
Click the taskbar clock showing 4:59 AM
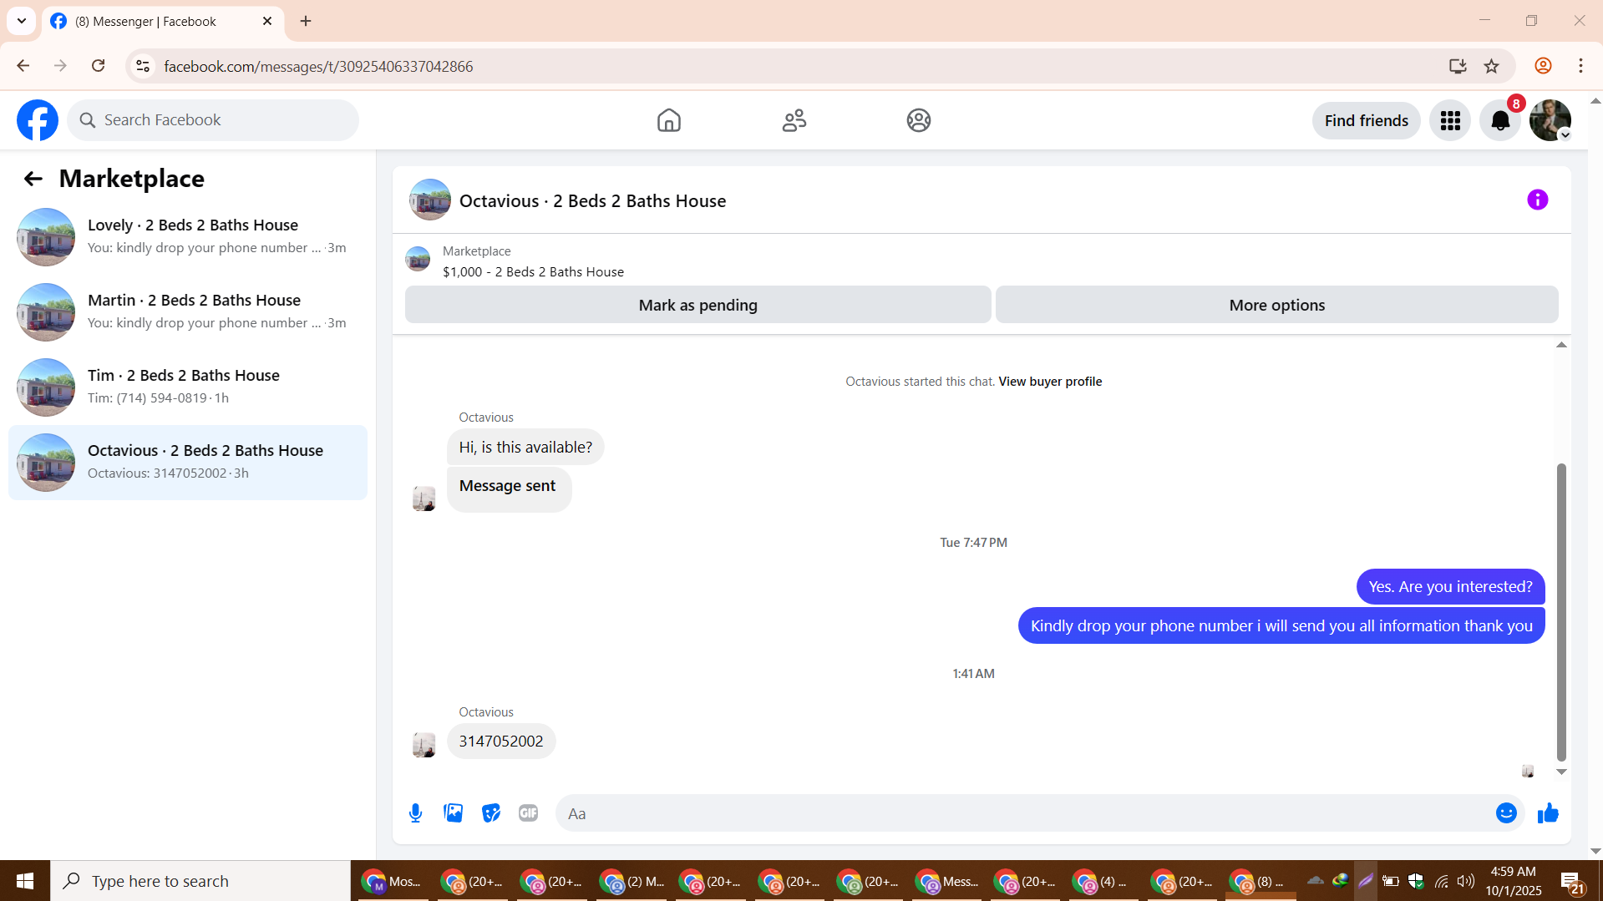point(1513,881)
